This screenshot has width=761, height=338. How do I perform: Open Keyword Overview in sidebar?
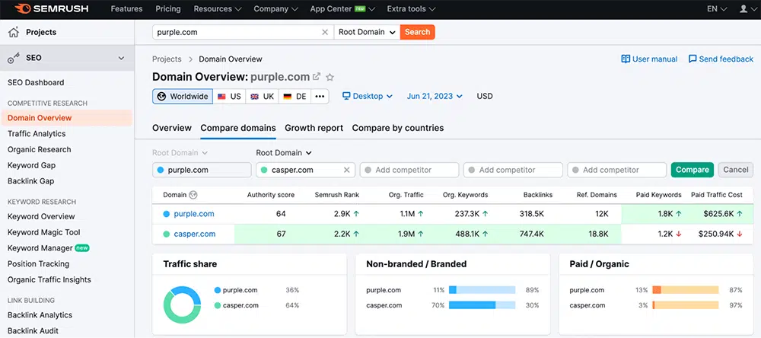click(41, 217)
